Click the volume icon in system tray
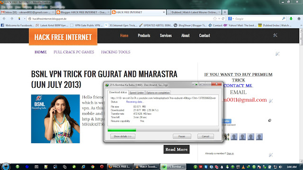The image size is (303, 170). click(x=281, y=167)
